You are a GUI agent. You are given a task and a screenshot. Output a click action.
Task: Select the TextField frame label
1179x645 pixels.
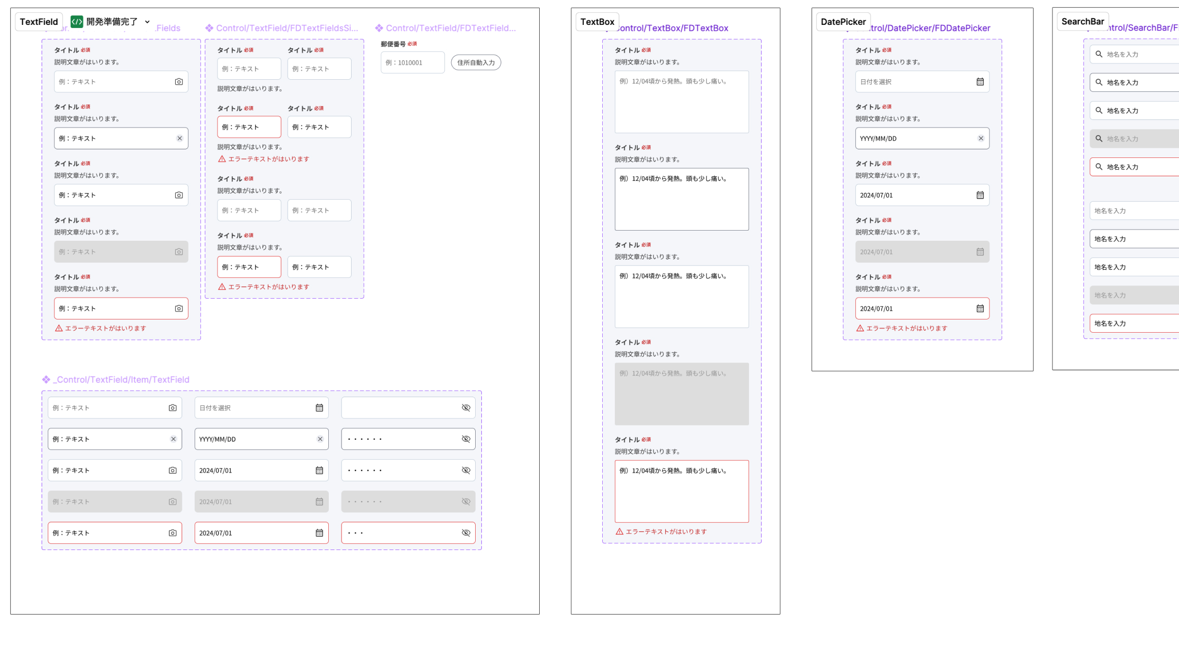(39, 22)
